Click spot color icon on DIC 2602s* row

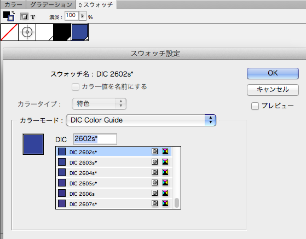coord(155,151)
